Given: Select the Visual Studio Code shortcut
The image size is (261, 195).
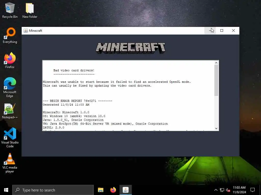Looking at the screenshot, I should [x=10, y=138].
